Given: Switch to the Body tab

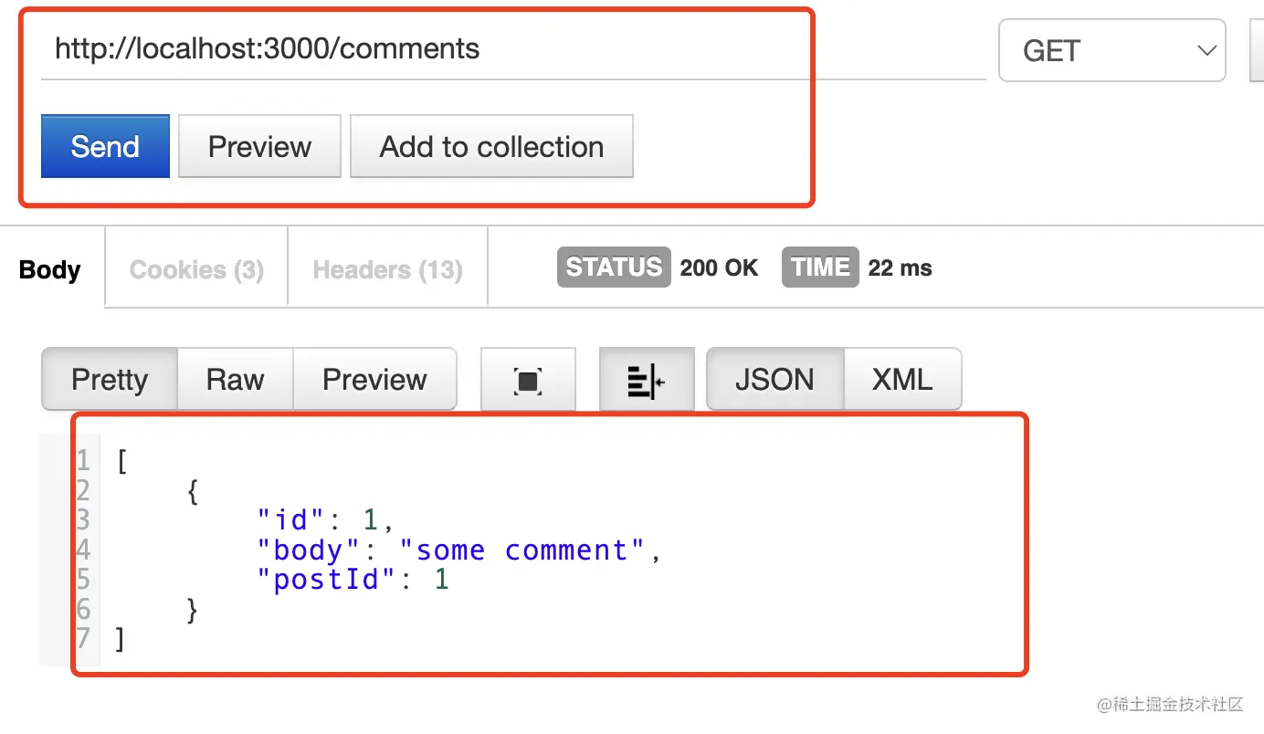Looking at the screenshot, I should click(x=50, y=269).
